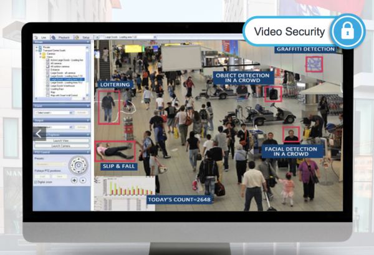Click the PTZ zoom in plus button
374x255 pixels.
click(74, 180)
